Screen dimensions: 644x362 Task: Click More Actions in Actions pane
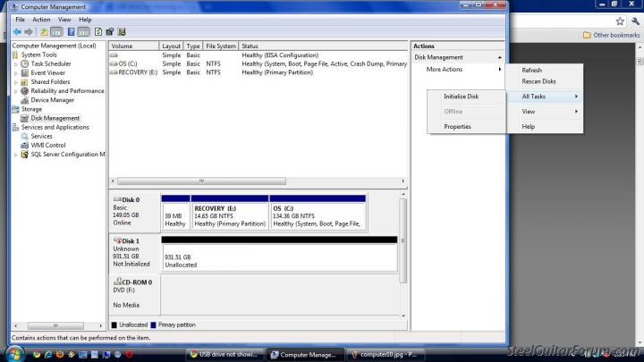pos(445,70)
